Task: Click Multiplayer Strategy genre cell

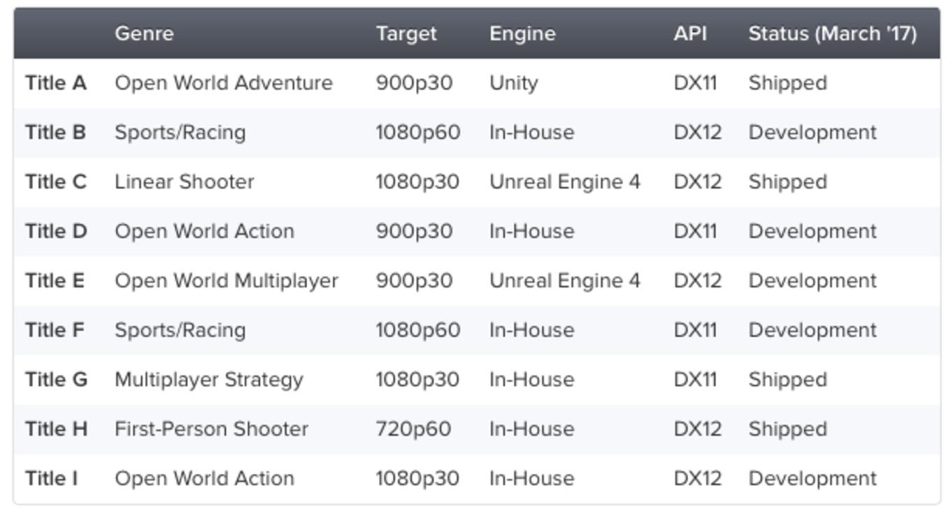Action: coord(209,380)
